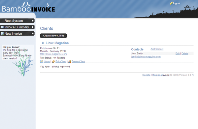The image size is (198, 129).
Task: Click the Invoice Summary grid icon
Action: coord(2,27)
